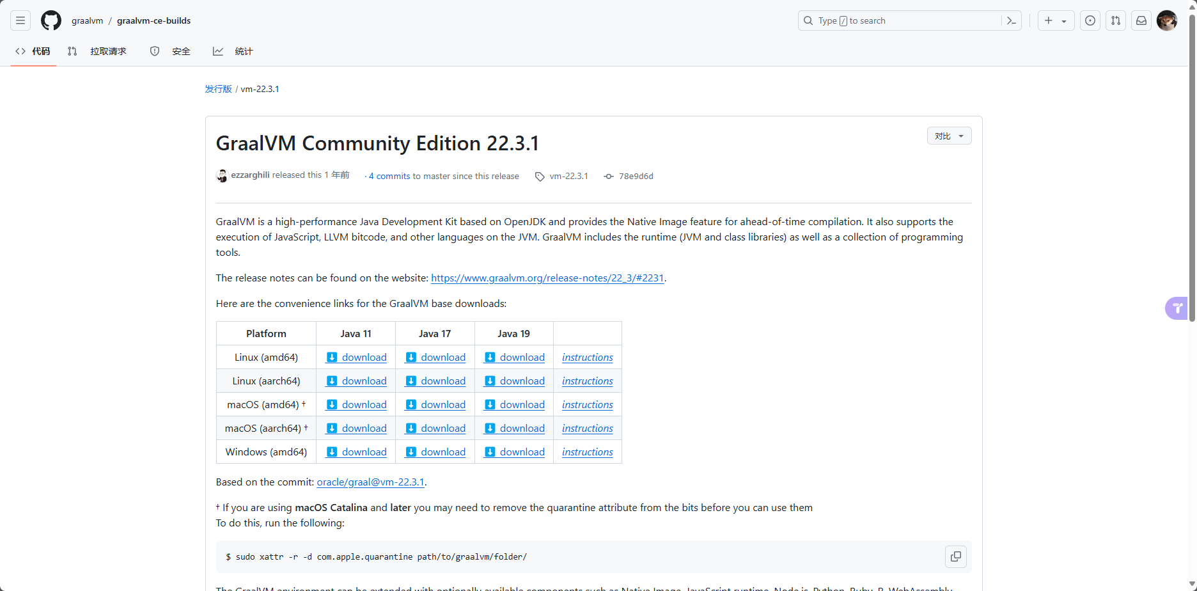Download Linux (amd64) Java 19 build
The image size is (1197, 591).
515,358
